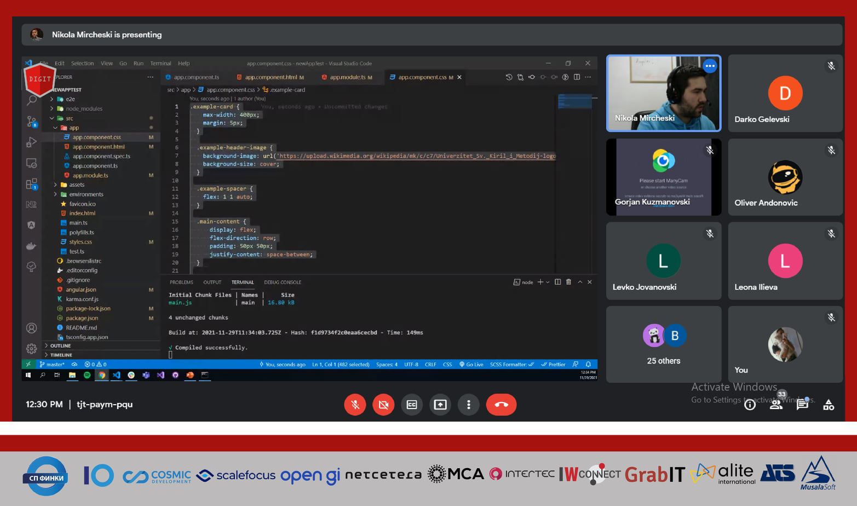This screenshot has height=506, width=857.
Task: Open the Manage gear in VS Code activity bar
Action: pos(32,348)
